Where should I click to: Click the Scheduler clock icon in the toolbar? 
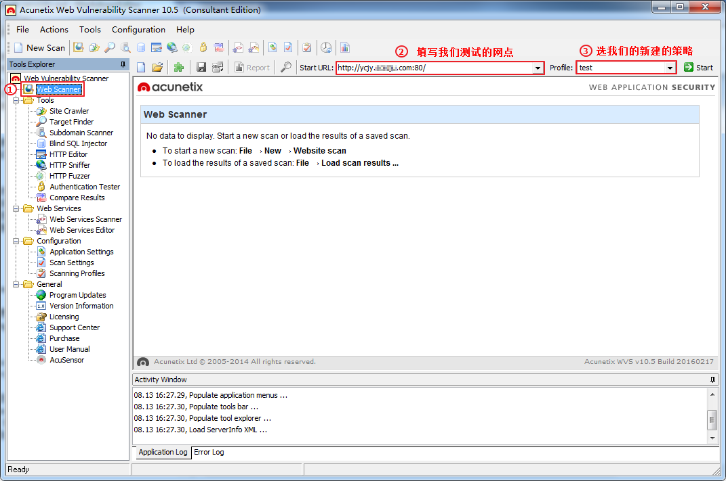tap(327, 47)
